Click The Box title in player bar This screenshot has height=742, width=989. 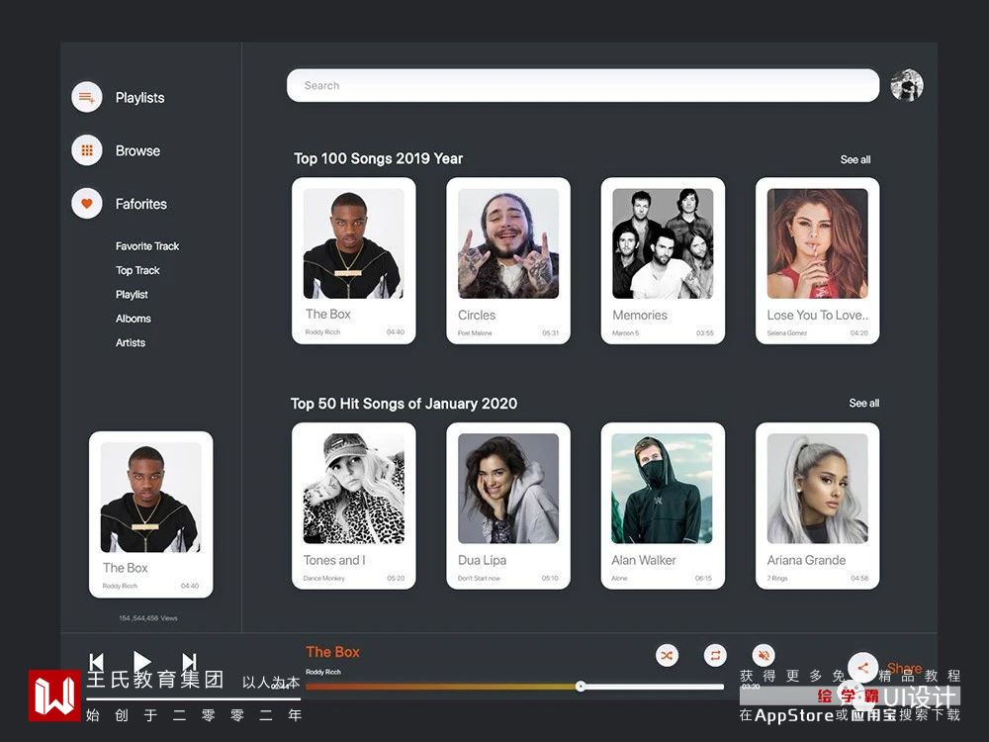[x=332, y=652]
